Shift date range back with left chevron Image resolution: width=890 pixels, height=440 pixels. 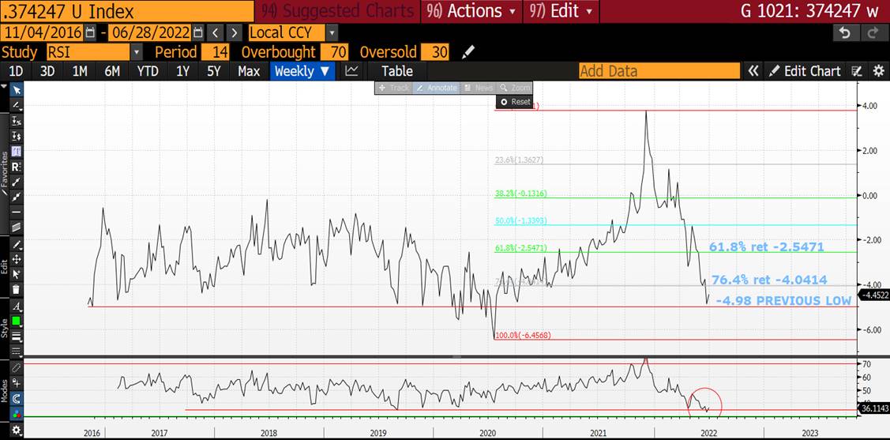[x=213, y=32]
